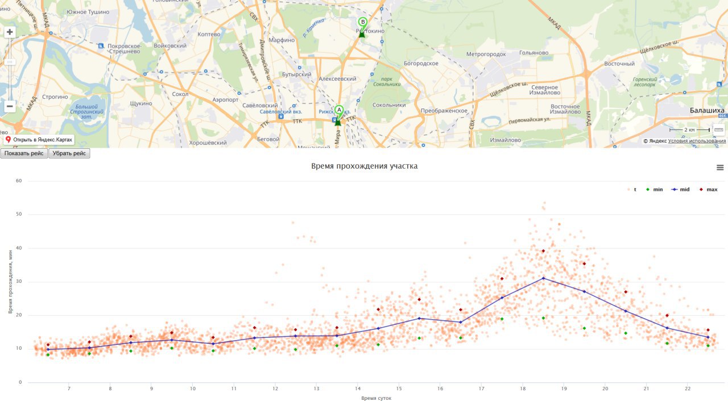The width and height of the screenshot is (728, 401).
Task: Click the Покровское-Стрешнево station icon
Action: pos(100,45)
